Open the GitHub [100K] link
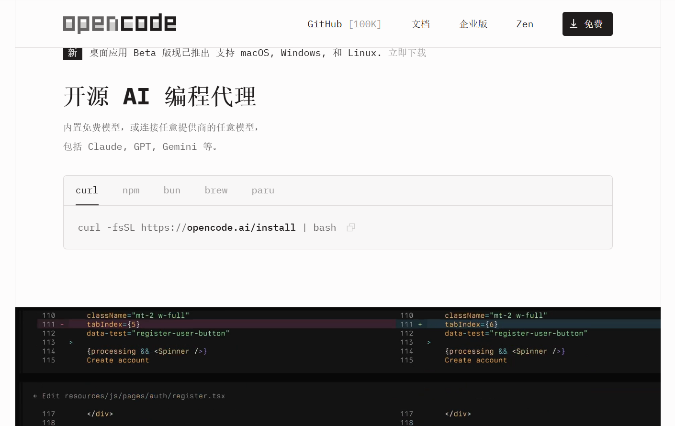Image resolution: width=675 pixels, height=426 pixels. [x=344, y=24]
